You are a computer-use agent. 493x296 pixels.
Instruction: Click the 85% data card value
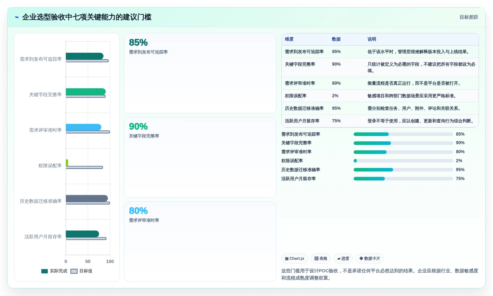138,42
